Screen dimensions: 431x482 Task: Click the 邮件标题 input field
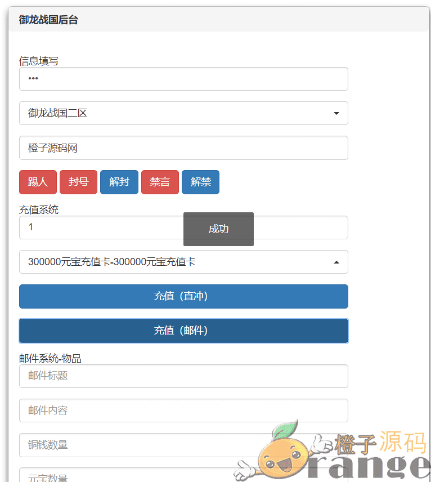pos(183,376)
